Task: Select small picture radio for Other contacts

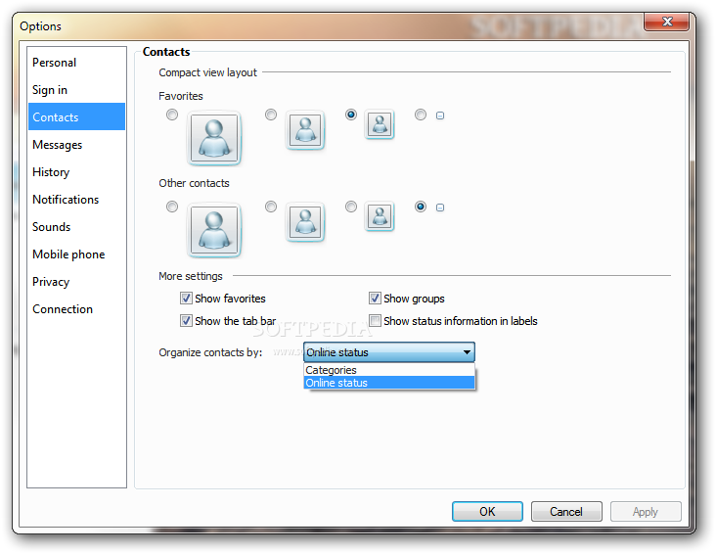Action: (351, 207)
